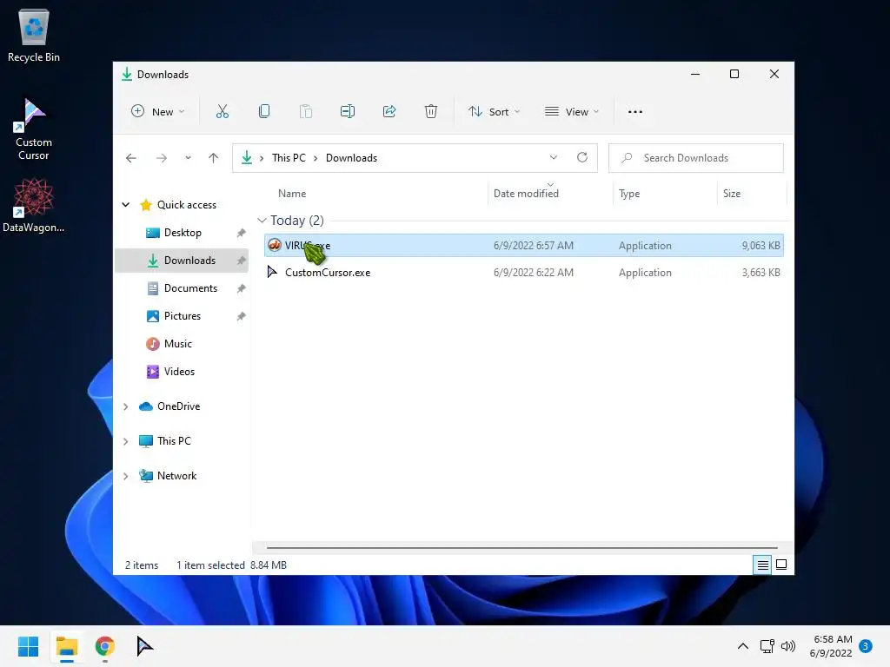Go up one folder level
Viewport: 890px width, 667px height.
(x=214, y=158)
